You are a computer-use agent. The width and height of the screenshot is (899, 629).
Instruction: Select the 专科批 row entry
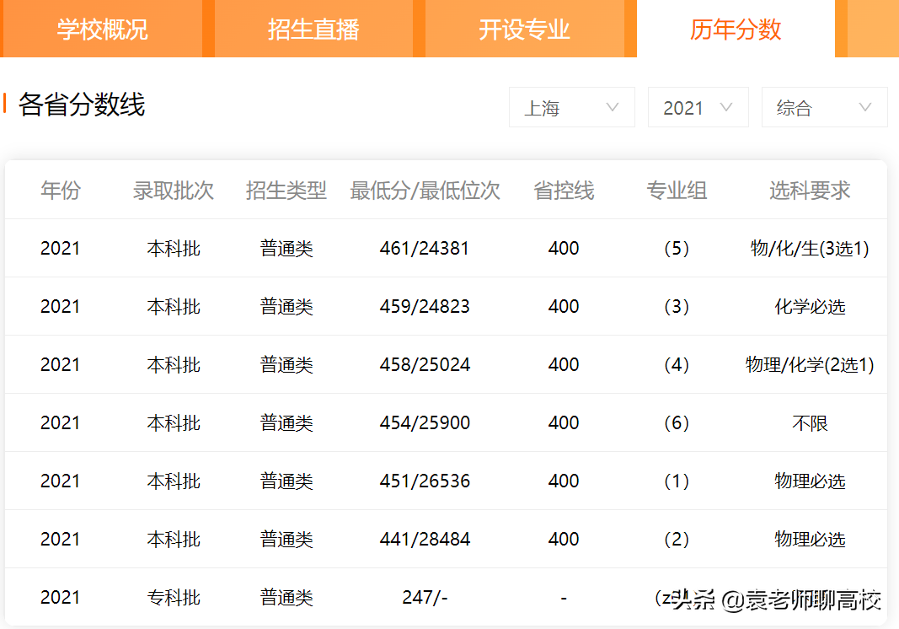(x=173, y=597)
